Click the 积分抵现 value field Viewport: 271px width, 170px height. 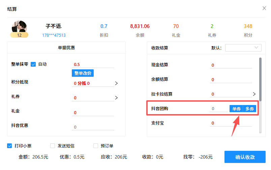pyautogui.click(x=93, y=83)
